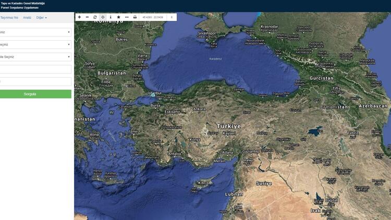
Task: Expand the first province select dropdown
Action: tap(35, 32)
